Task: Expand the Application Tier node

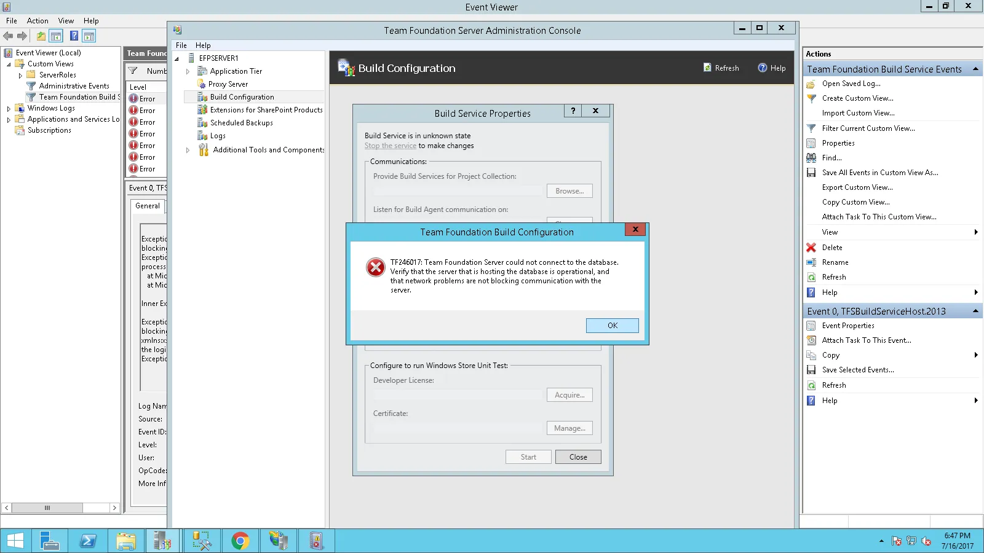Action: [x=188, y=71]
